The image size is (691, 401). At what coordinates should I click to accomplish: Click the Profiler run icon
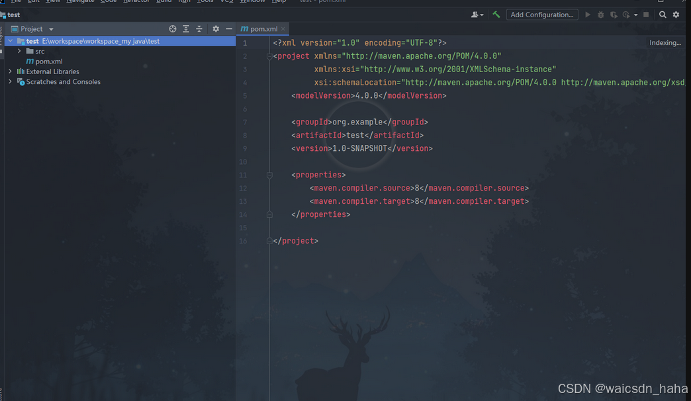(x=626, y=15)
